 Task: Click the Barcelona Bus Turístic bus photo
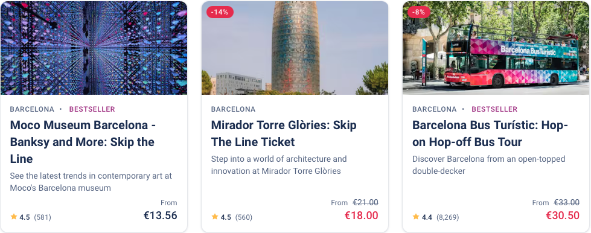pyautogui.click(x=496, y=48)
